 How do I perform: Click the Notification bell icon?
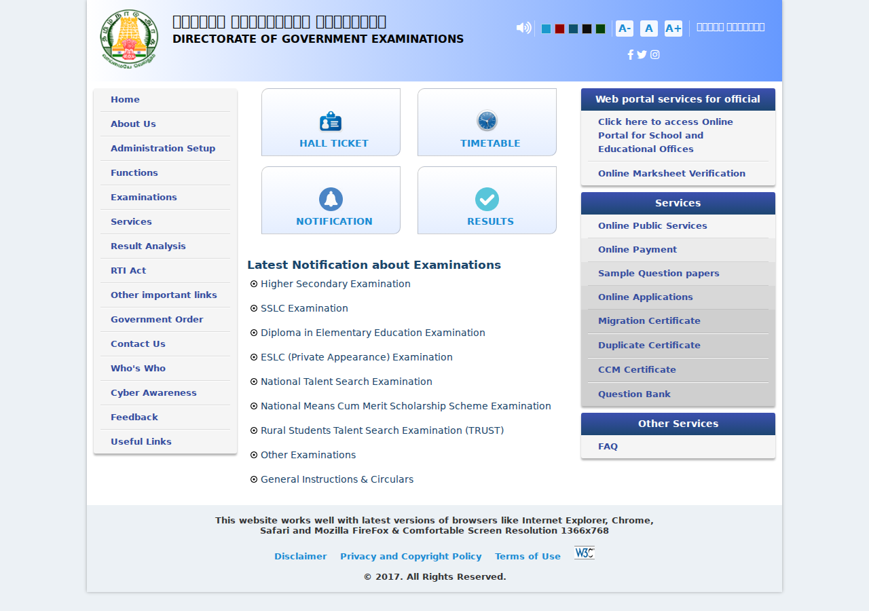click(x=331, y=199)
